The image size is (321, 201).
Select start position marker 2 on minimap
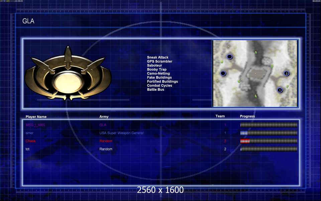coord(287,73)
